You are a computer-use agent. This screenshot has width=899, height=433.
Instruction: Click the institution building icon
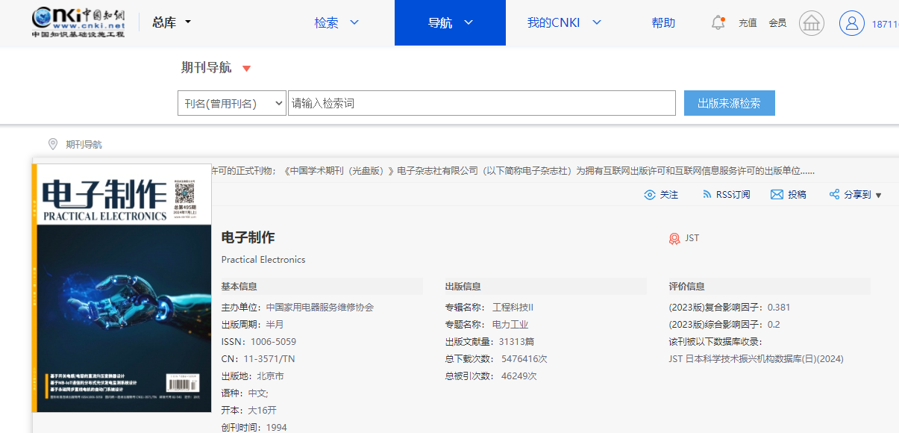812,23
